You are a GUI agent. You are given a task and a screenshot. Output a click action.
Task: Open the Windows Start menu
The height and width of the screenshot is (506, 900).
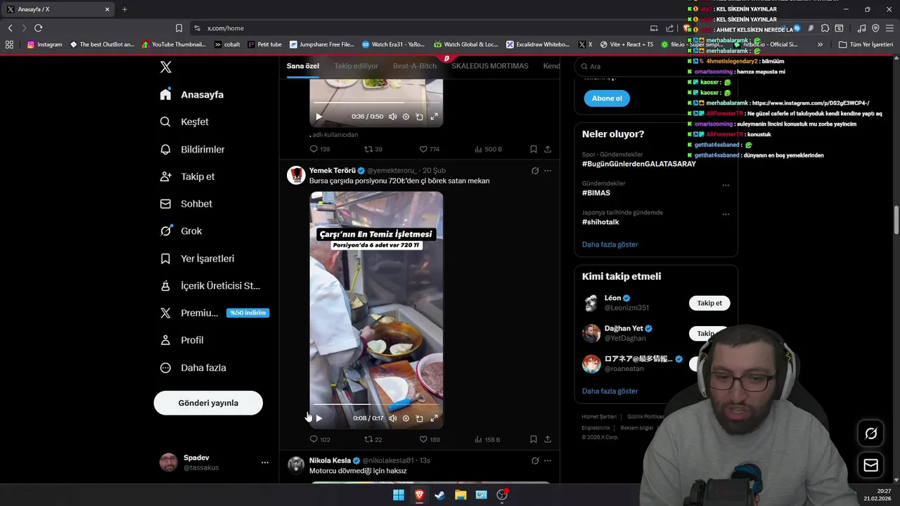click(398, 495)
